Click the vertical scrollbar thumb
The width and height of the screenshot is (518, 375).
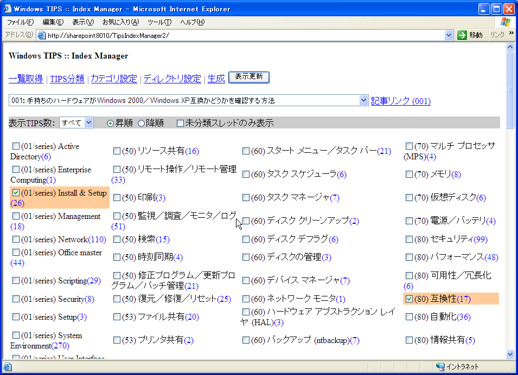tap(510, 90)
